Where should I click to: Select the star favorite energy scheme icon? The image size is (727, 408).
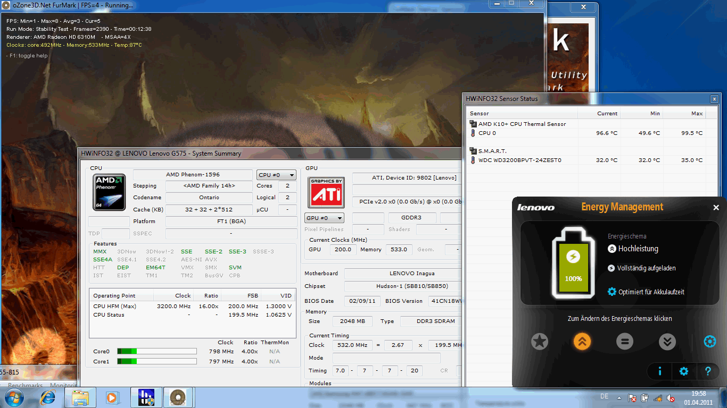(540, 341)
